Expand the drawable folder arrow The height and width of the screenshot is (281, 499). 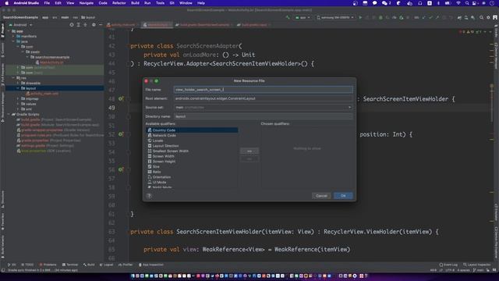click(x=18, y=84)
